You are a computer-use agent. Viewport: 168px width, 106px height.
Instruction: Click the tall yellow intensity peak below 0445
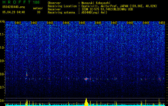pyautogui.click(x=86, y=102)
